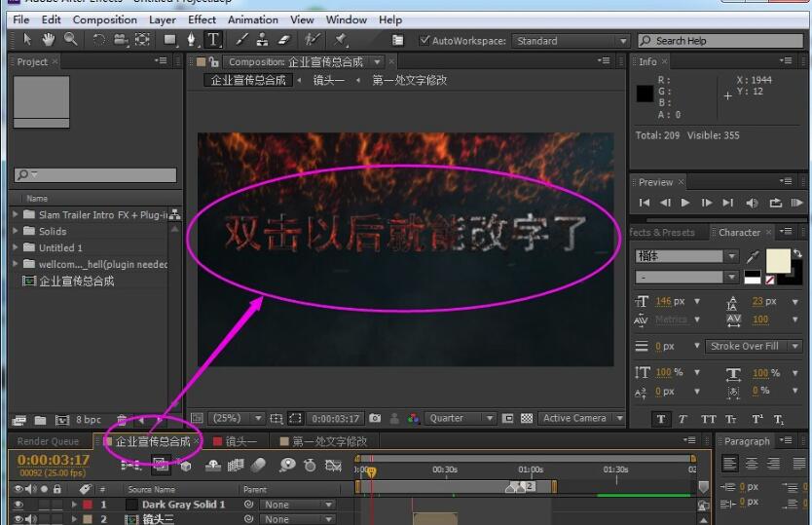Viewport: 812px width, 525px height.
Task: Enable Faux Bold in Character panel
Action: tap(662, 419)
